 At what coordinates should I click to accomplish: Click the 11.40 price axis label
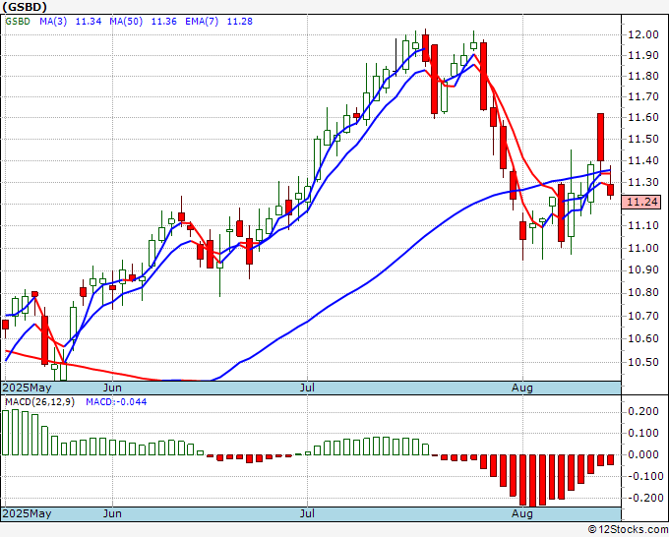[x=643, y=160]
